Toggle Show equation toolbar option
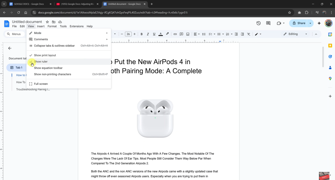 [69, 68]
